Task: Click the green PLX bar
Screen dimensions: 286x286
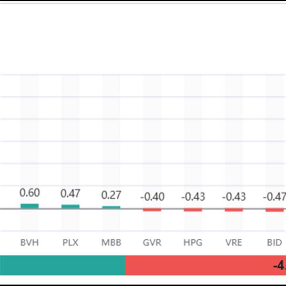Action: coord(71,206)
